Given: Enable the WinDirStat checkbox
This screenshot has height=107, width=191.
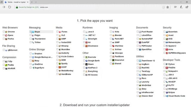Looking at the screenshot, I should click(138, 85).
